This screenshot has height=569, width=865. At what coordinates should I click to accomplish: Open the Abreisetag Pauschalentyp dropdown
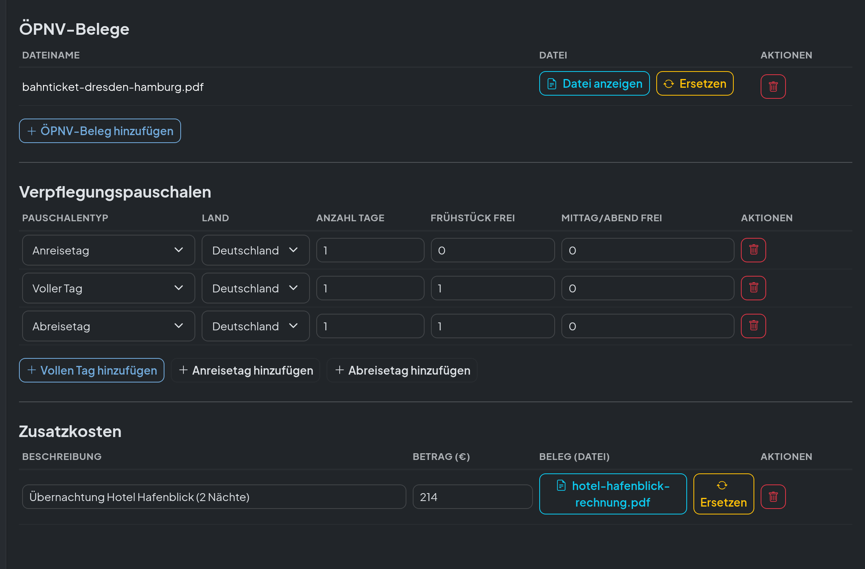[x=108, y=326]
